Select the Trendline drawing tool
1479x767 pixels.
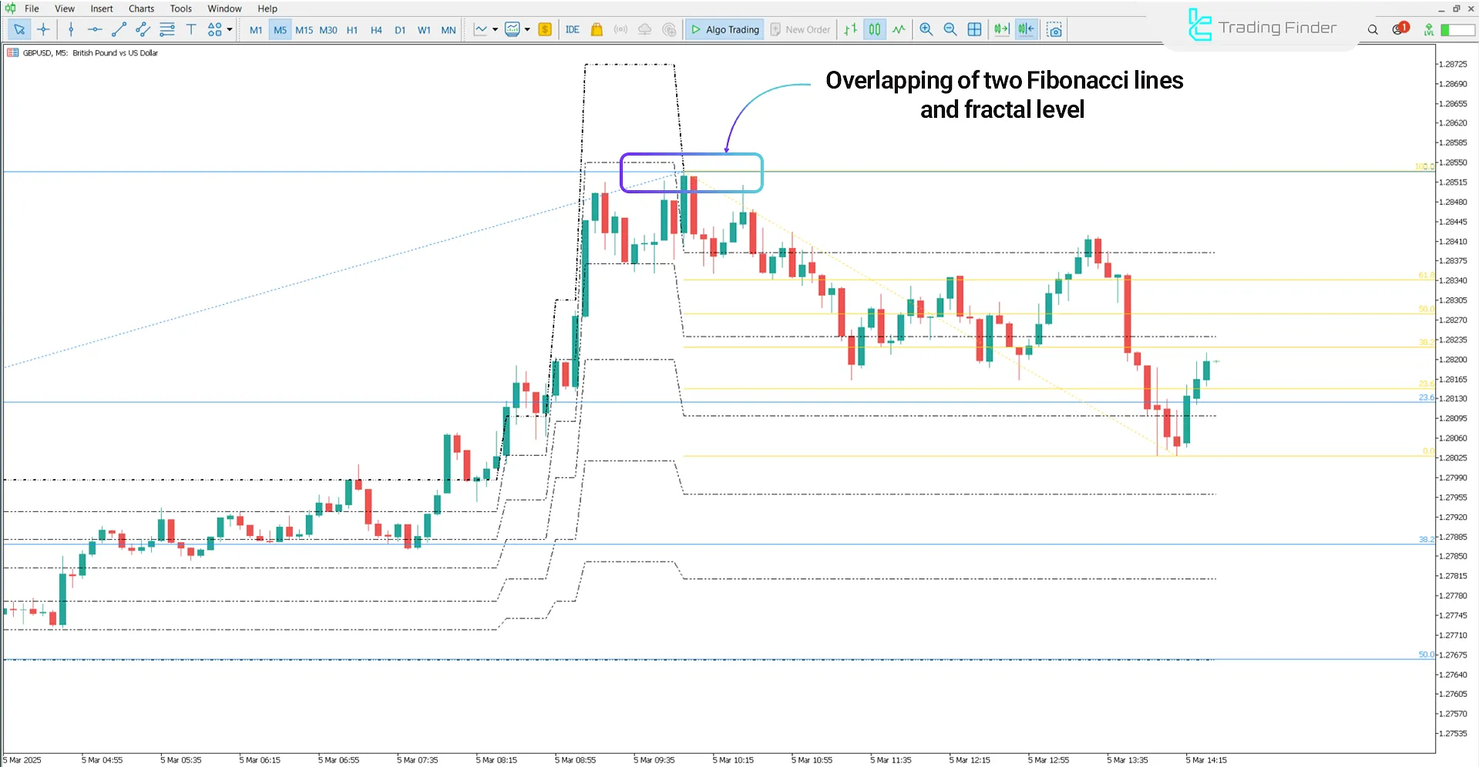[119, 29]
